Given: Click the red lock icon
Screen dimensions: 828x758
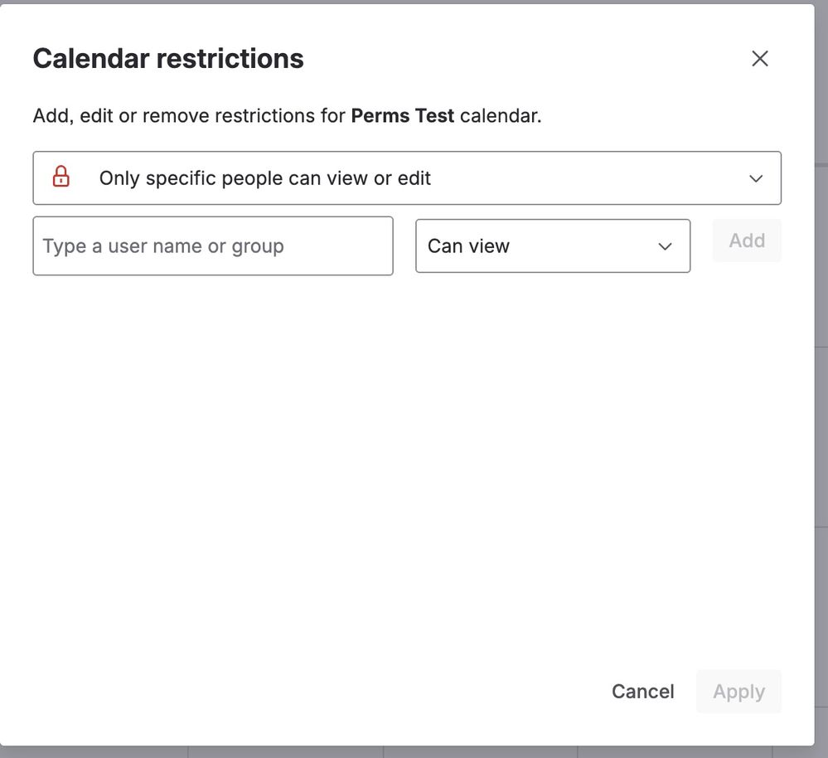Looking at the screenshot, I should (x=61, y=177).
